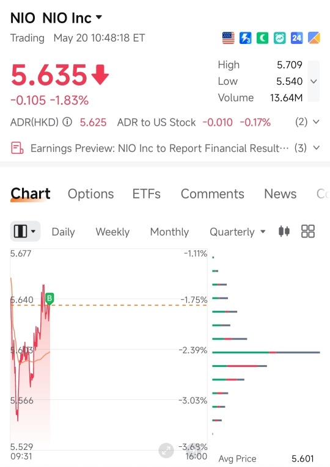Tap the green B buy marker on chart
330x467 pixels.
tap(50, 299)
